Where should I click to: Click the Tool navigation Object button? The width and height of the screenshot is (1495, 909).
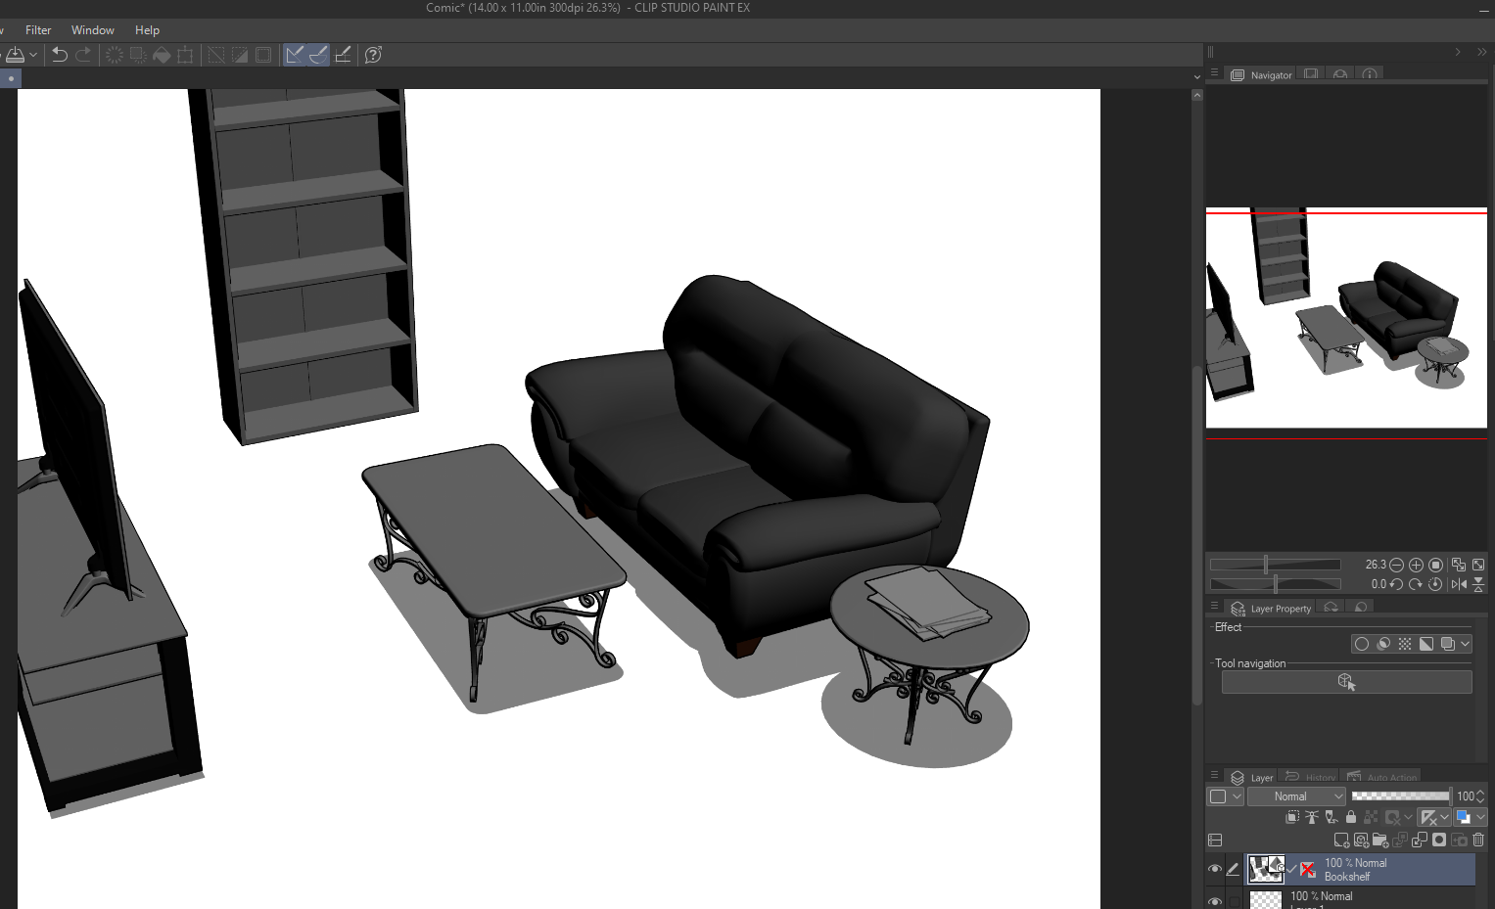click(x=1346, y=682)
